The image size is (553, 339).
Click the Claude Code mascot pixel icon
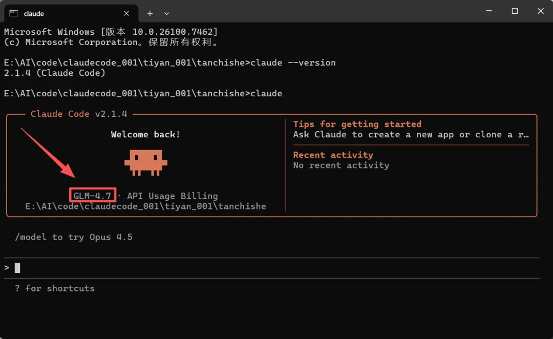(x=145, y=163)
